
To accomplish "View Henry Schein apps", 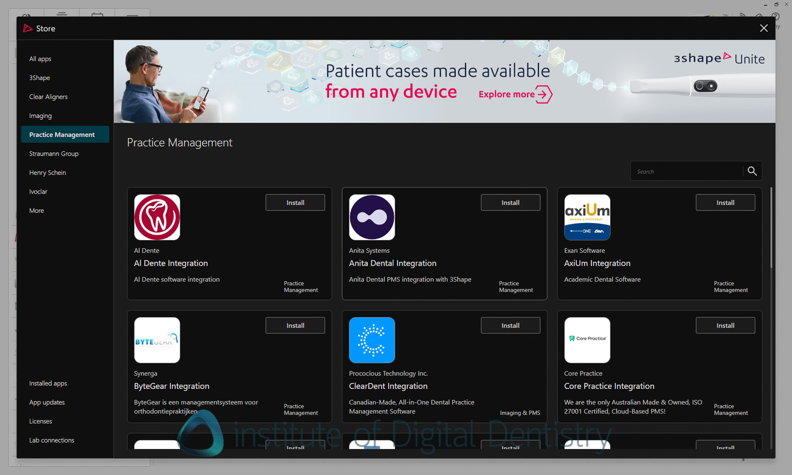I will [47, 172].
